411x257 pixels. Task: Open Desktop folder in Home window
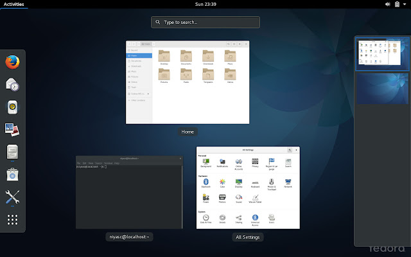(164, 57)
